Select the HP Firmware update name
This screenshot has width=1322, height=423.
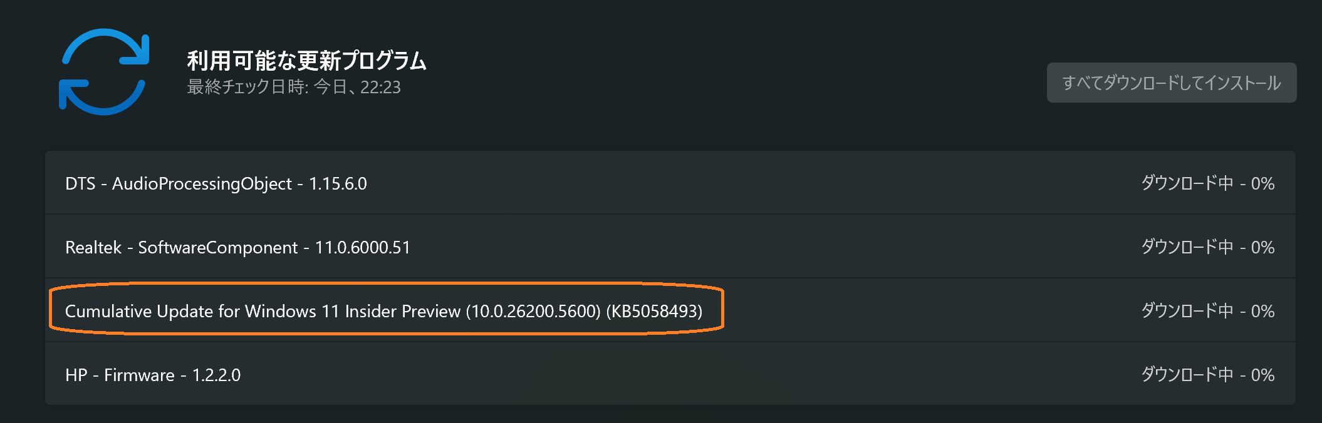tap(153, 375)
